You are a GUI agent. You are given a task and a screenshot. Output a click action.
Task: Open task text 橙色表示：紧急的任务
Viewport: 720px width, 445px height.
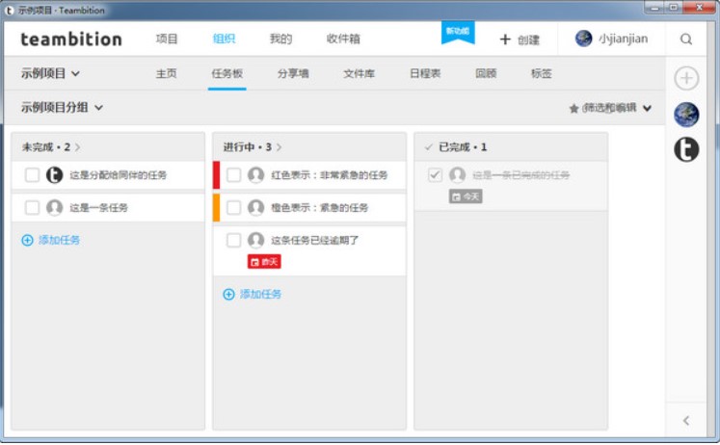pyautogui.click(x=320, y=207)
